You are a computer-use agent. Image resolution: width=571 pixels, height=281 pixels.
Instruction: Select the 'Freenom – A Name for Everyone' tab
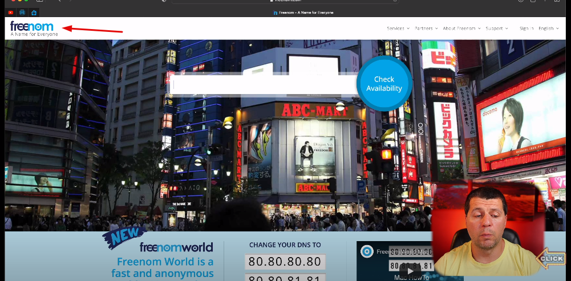tap(303, 13)
